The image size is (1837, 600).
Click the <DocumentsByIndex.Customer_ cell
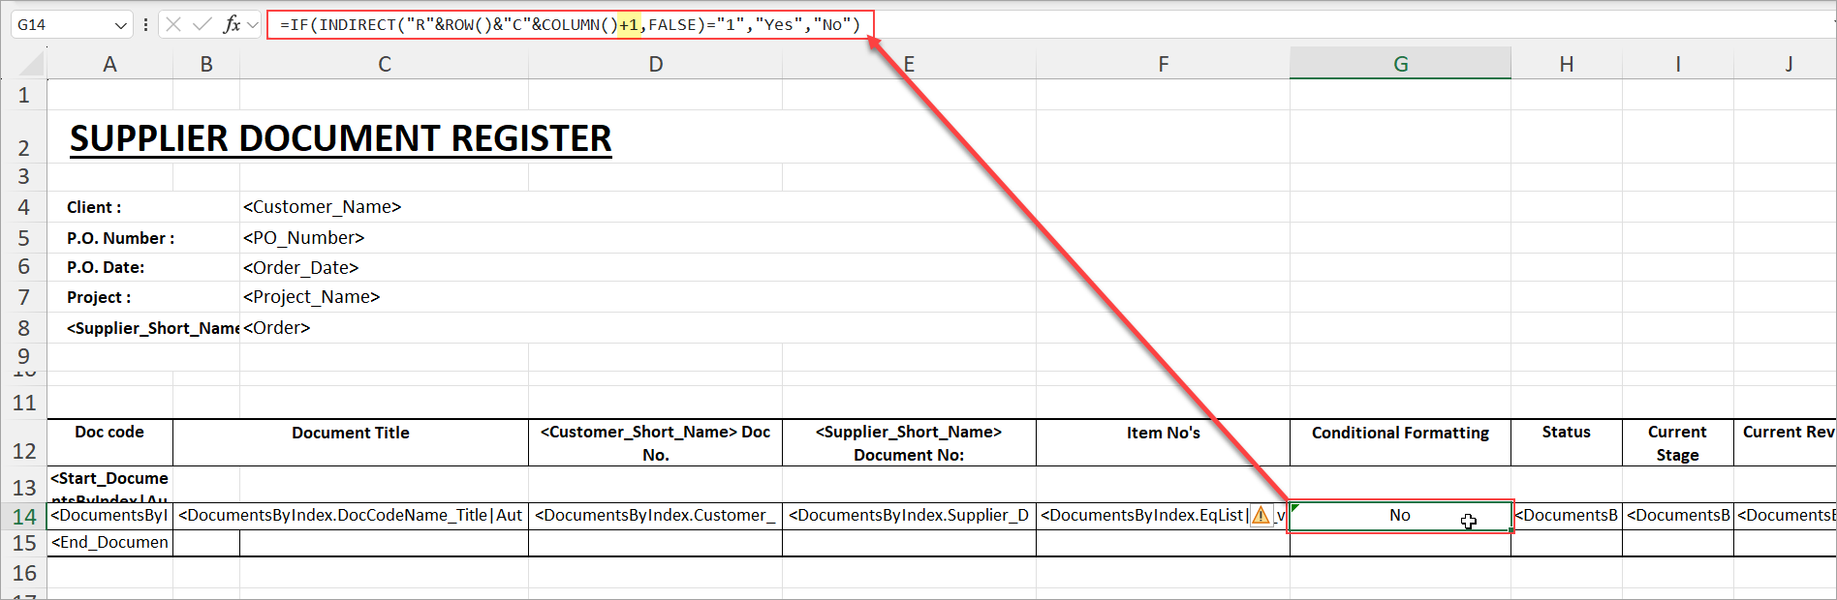coord(656,516)
